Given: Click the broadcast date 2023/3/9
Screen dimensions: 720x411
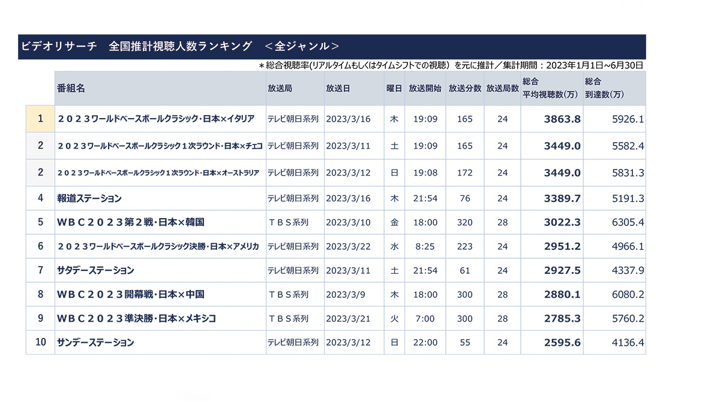Looking at the screenshot, I should coord(346,295).
